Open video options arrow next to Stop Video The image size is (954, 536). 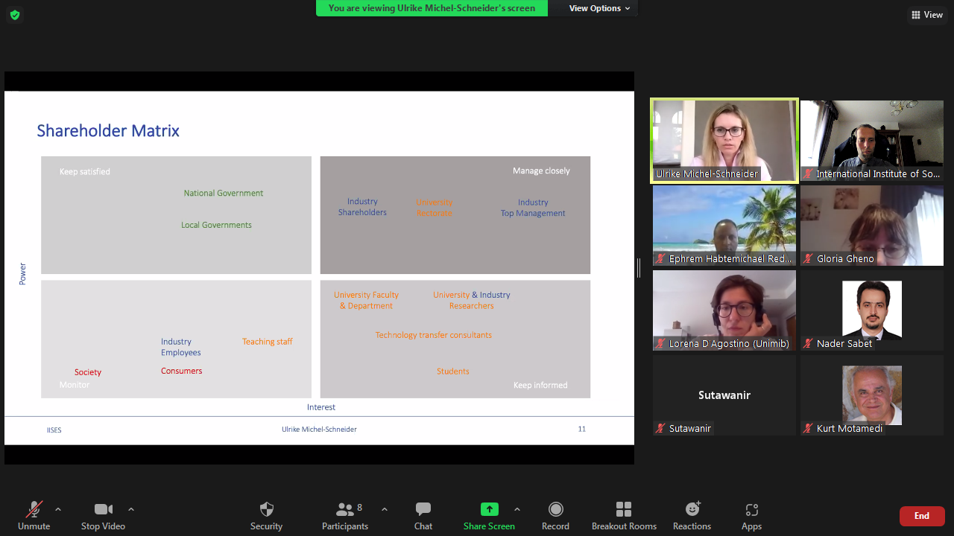(x=131, y=509)
